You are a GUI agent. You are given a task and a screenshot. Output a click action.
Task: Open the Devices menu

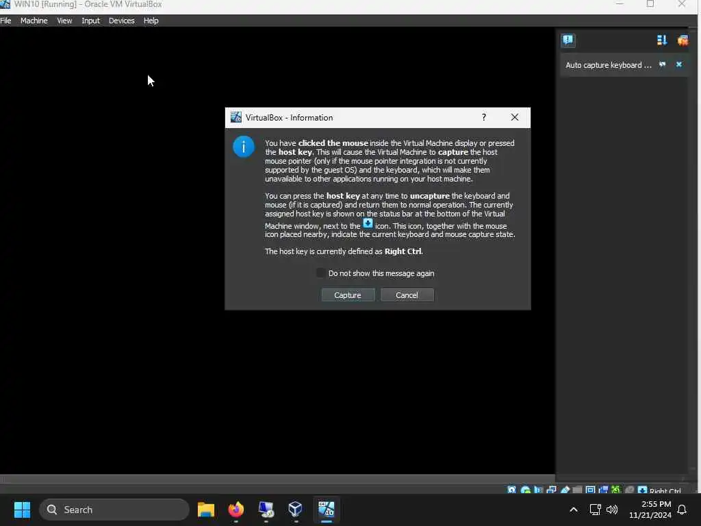[122, 21]
